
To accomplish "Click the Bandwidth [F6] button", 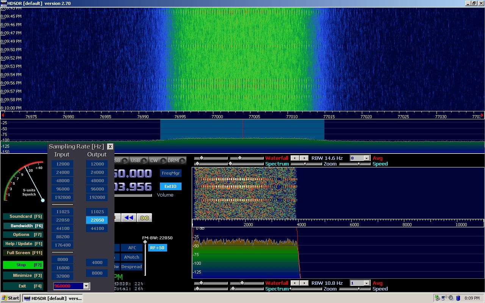I will 23,226.
